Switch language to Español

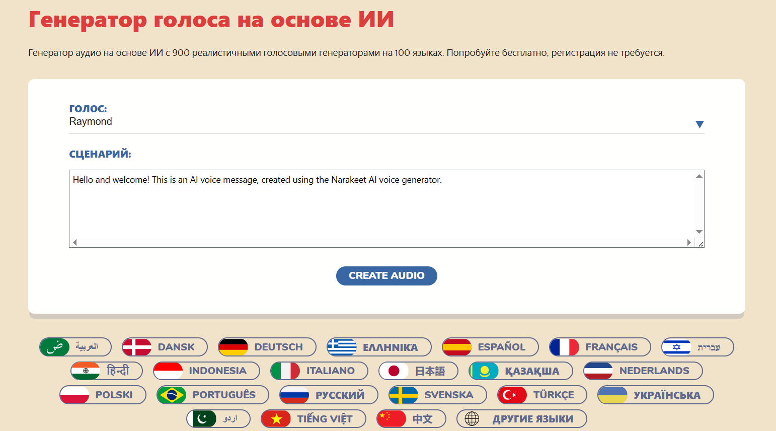point(490,347)
